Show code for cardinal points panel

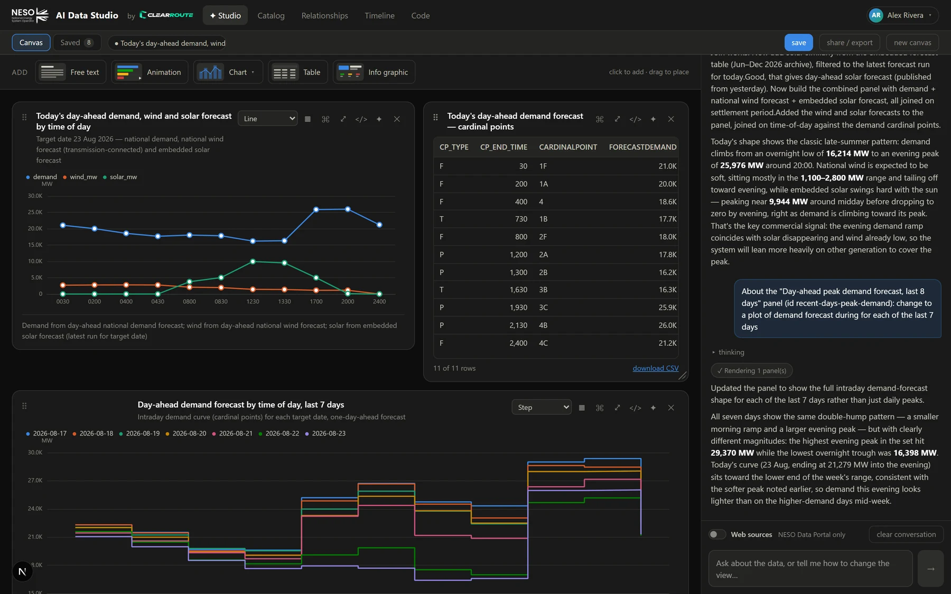(635, 119)
